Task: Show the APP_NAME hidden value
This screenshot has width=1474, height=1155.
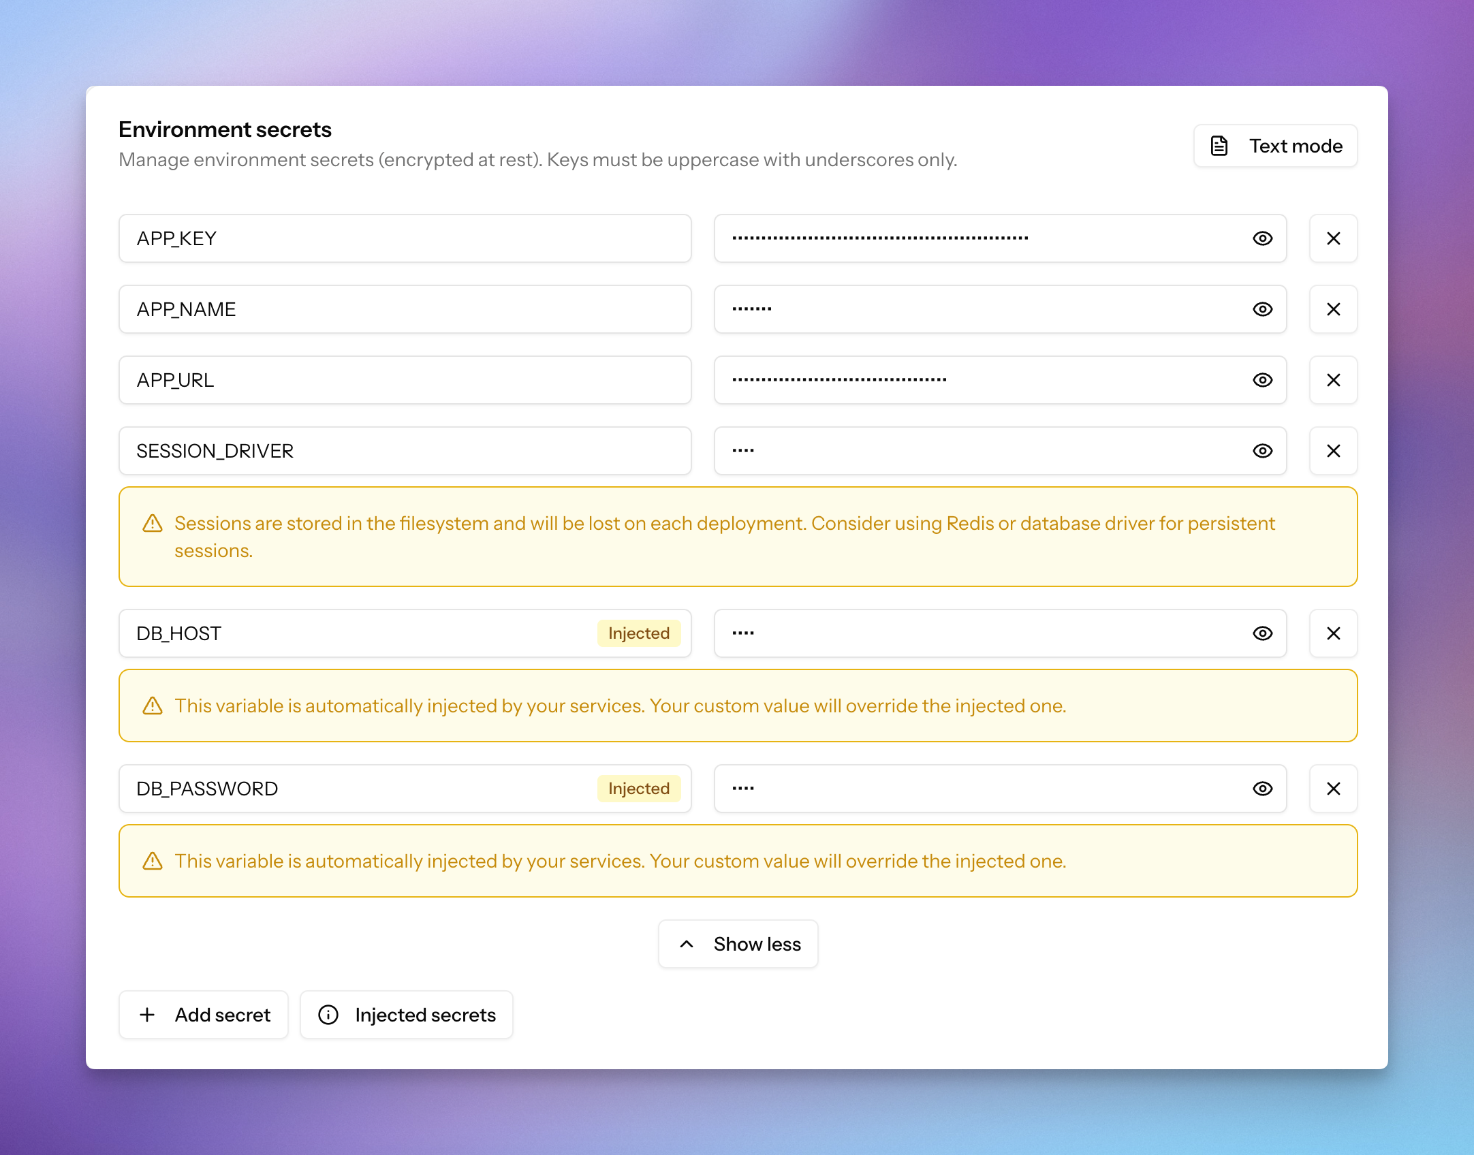Action: 1262,309
